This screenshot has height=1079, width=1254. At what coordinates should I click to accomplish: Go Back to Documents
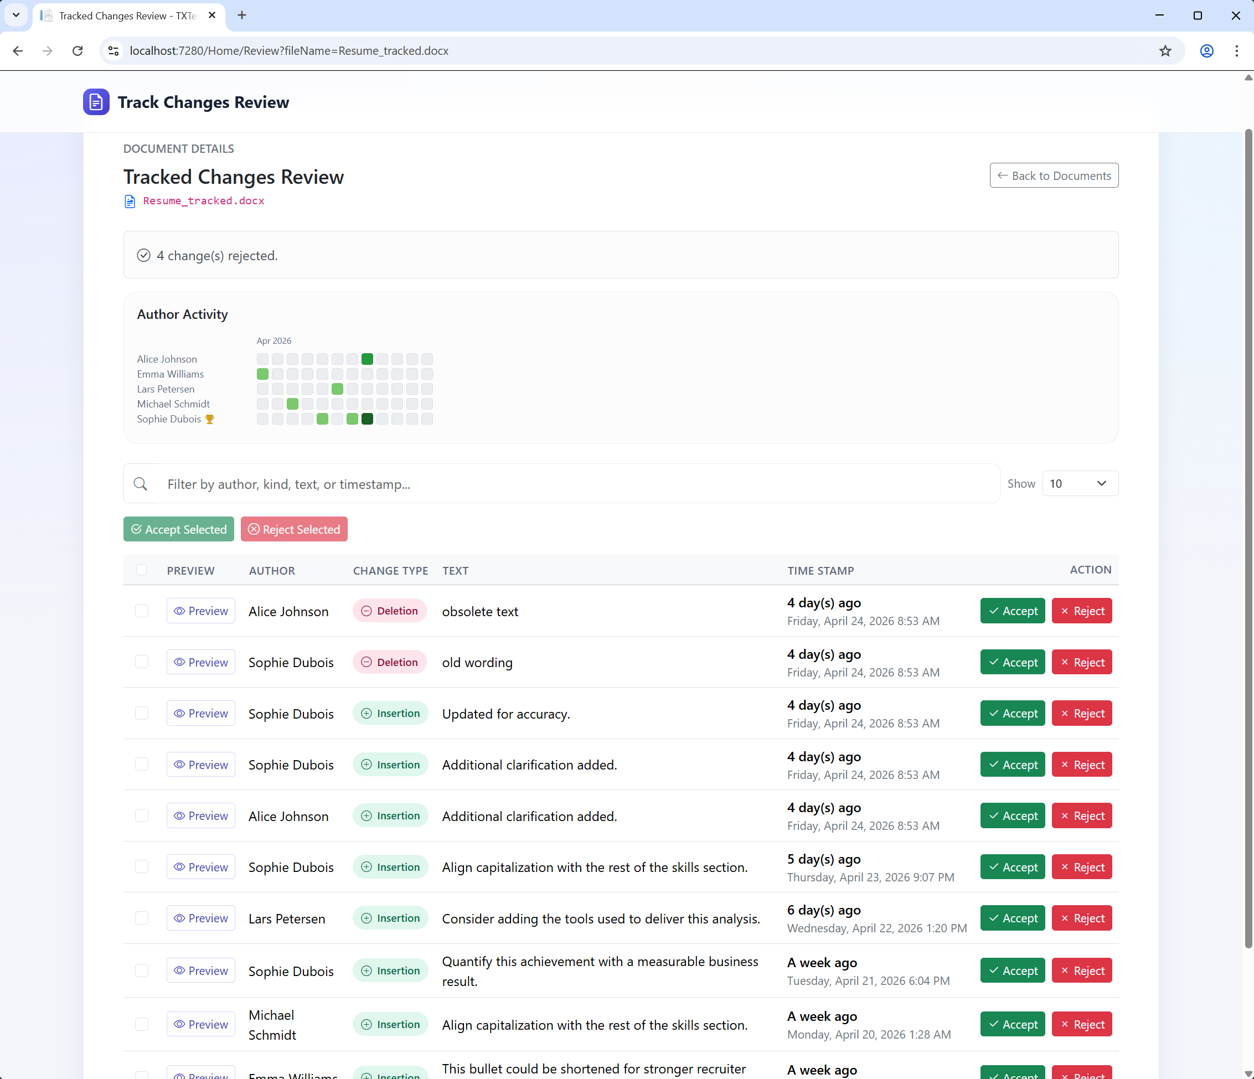click(1054, 175)
